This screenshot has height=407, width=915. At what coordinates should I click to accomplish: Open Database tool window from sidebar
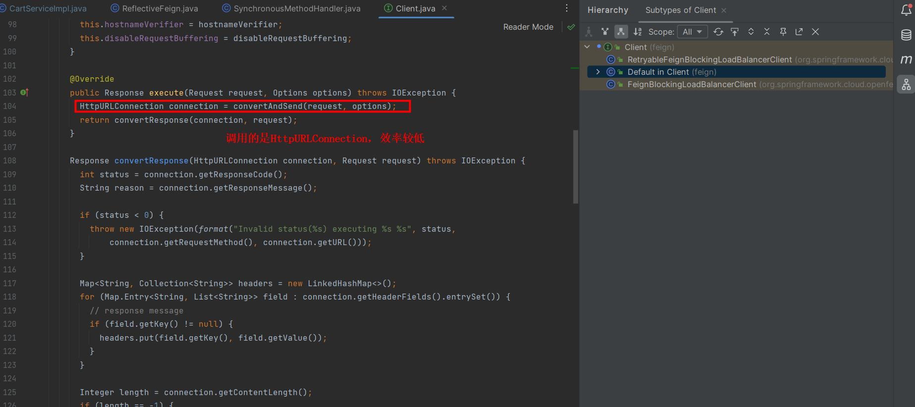point(906,35)
